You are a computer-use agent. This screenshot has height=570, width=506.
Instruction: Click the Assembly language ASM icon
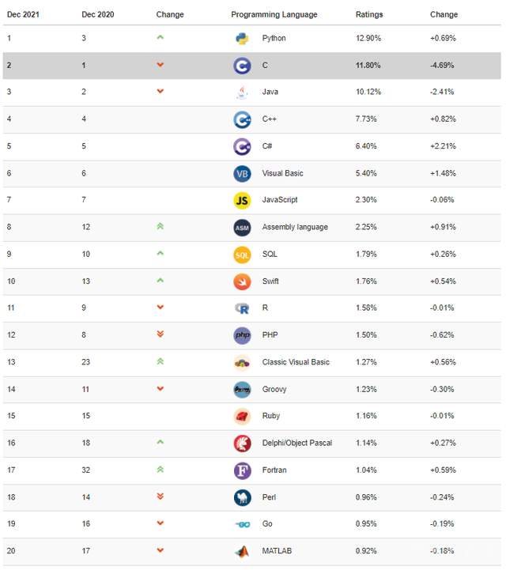pos(242,228)
